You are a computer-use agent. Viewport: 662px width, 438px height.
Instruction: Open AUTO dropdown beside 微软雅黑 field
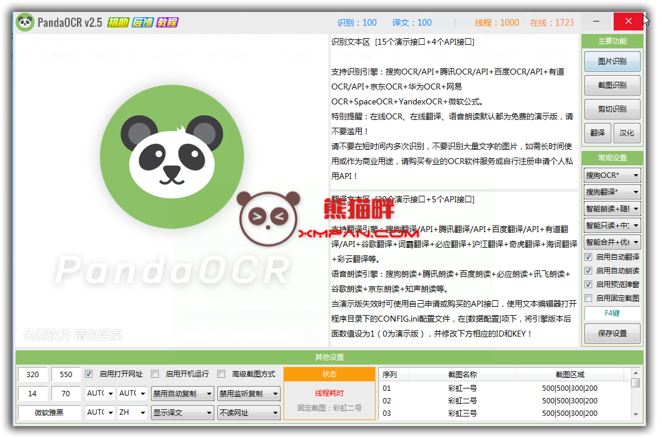[100, 412]
